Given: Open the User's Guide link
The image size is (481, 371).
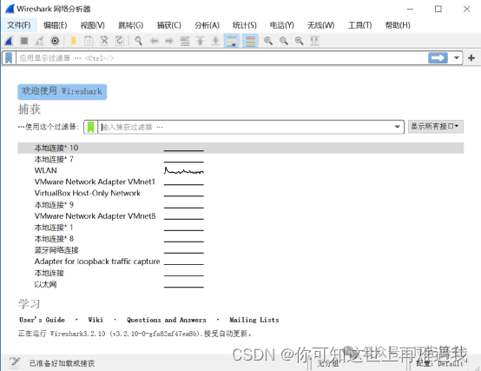Looking at the screenshot, I should click(42, 320).
